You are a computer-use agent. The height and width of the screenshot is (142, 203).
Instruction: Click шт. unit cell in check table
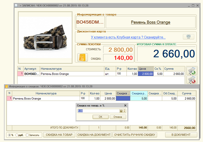click(x=110, y=74)
